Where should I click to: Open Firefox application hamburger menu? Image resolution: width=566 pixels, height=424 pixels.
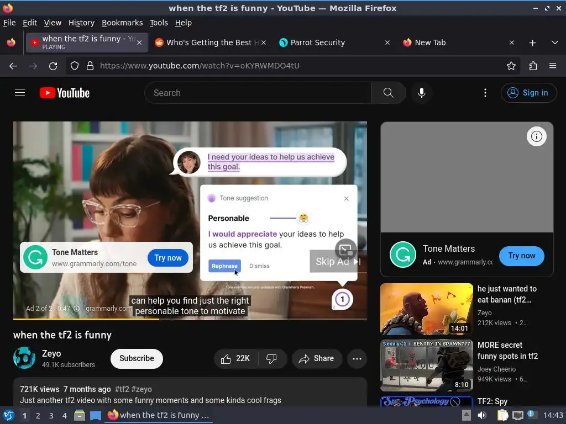[x=552, y=66]
